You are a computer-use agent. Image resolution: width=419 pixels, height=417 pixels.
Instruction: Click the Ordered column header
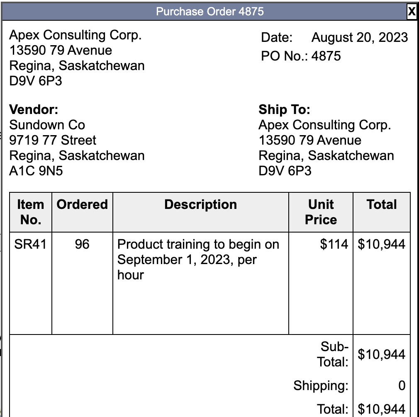point(82,204)
